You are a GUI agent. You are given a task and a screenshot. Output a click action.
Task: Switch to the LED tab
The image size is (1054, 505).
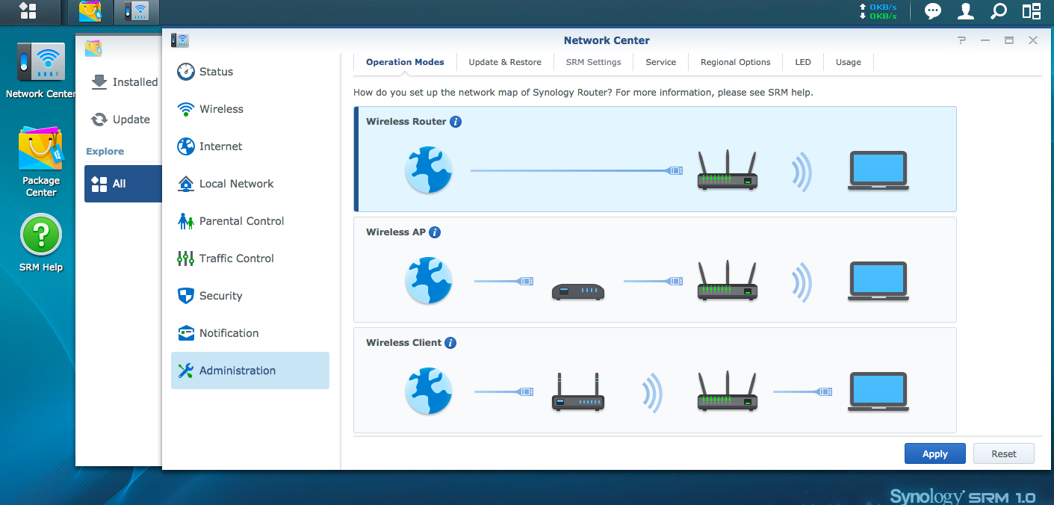pyautogui.click(x=803, y=63)
